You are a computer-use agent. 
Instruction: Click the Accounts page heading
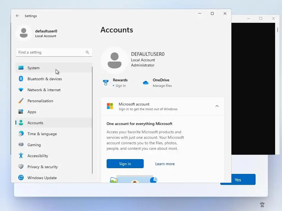[x=117, y=30]
